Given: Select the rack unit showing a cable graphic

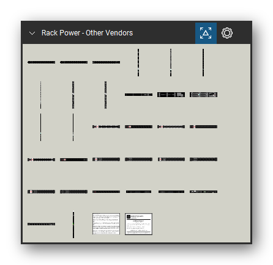Looking at the screenshot, I should (x=203, y=95).
